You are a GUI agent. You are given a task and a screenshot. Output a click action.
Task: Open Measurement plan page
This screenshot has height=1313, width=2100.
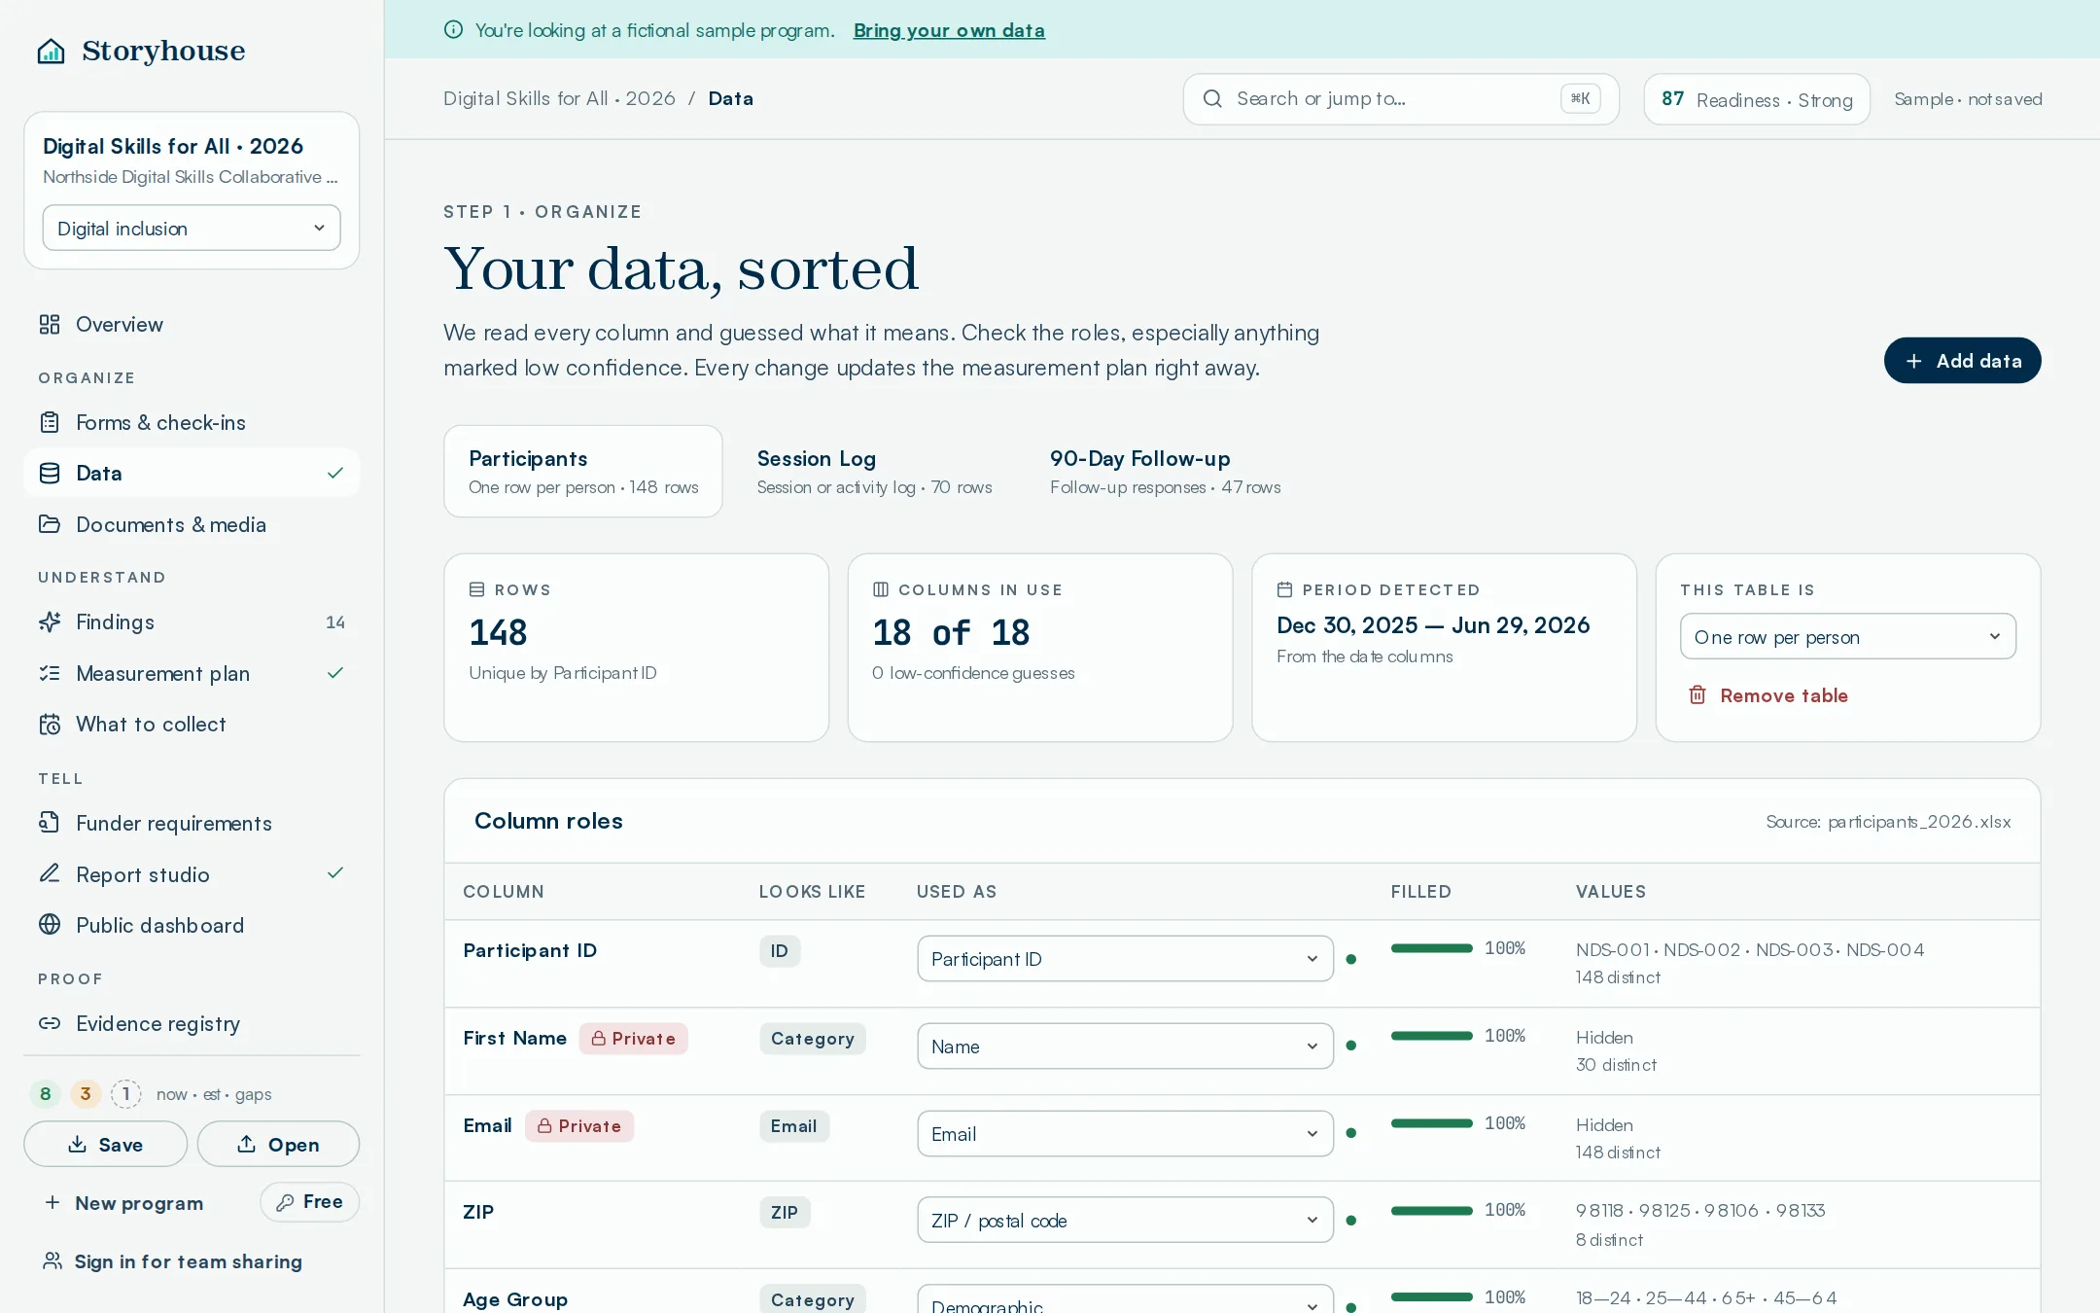click(192, 673)
